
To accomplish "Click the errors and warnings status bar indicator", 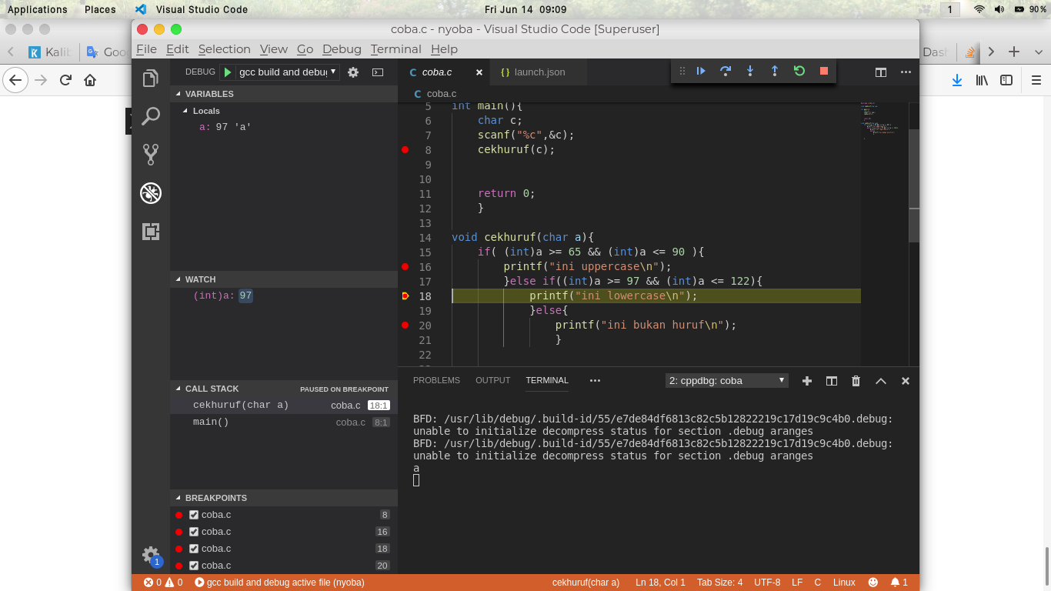I will pos(163,582).
